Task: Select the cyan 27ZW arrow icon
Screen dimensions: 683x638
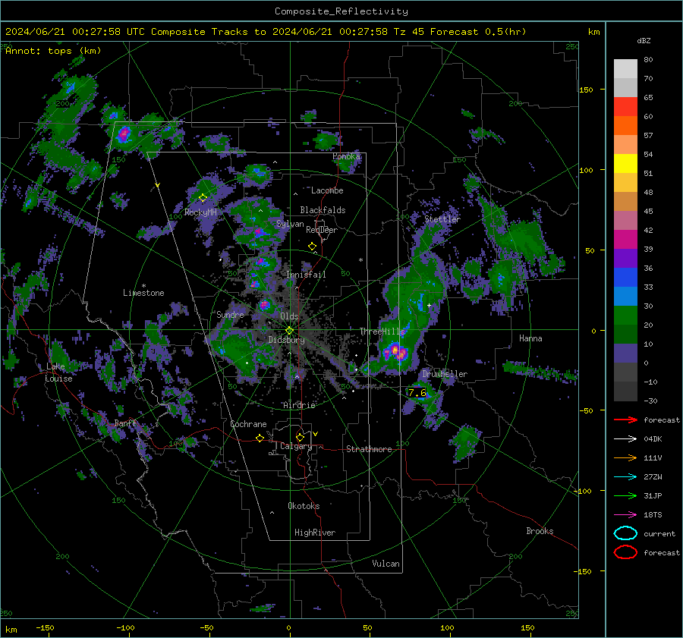Action: click(x=625, y=477)
